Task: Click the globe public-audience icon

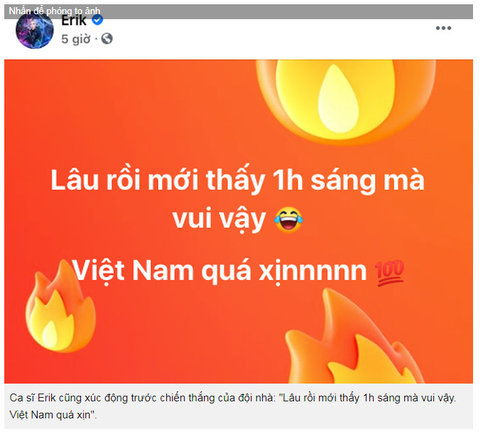Action: pos(107,39)
